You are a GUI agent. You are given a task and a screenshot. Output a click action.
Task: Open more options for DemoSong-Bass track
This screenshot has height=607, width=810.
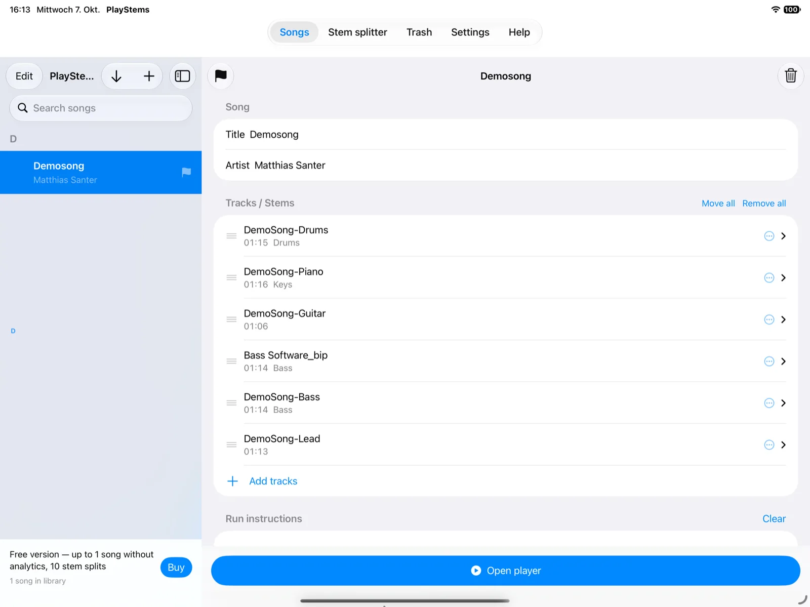coord(769,403)
